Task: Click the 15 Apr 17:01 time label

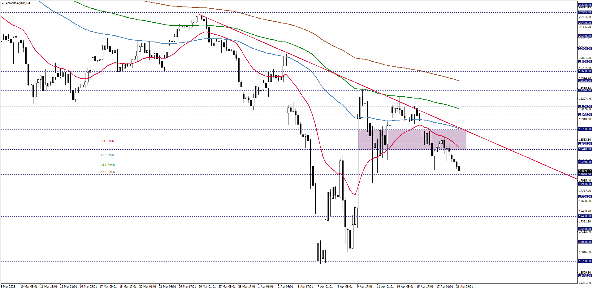Action: click(x=425, y=287)
